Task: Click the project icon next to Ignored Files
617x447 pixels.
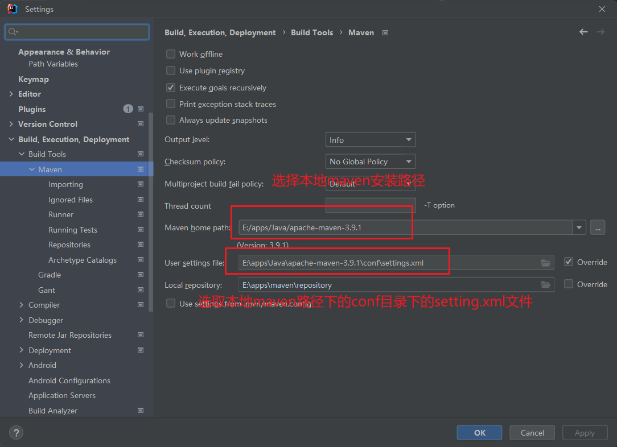Action: pyautogui.click(x=141, y=199)
